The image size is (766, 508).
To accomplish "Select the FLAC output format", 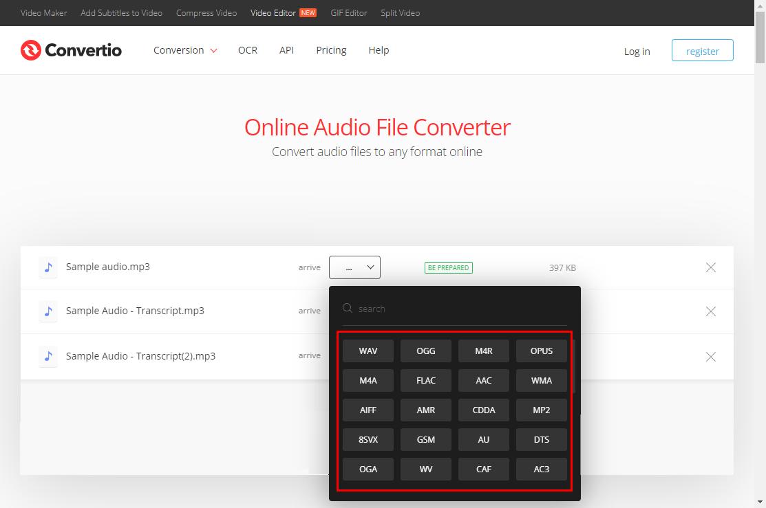I will pyautogui.click(x=425, y=380).
